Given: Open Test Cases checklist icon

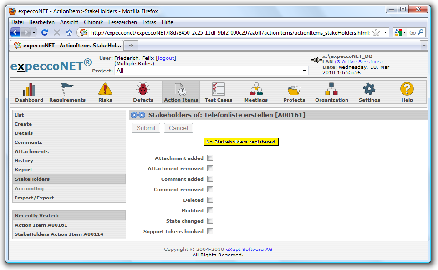Looking at the screenshot, I should click(218, 89).
